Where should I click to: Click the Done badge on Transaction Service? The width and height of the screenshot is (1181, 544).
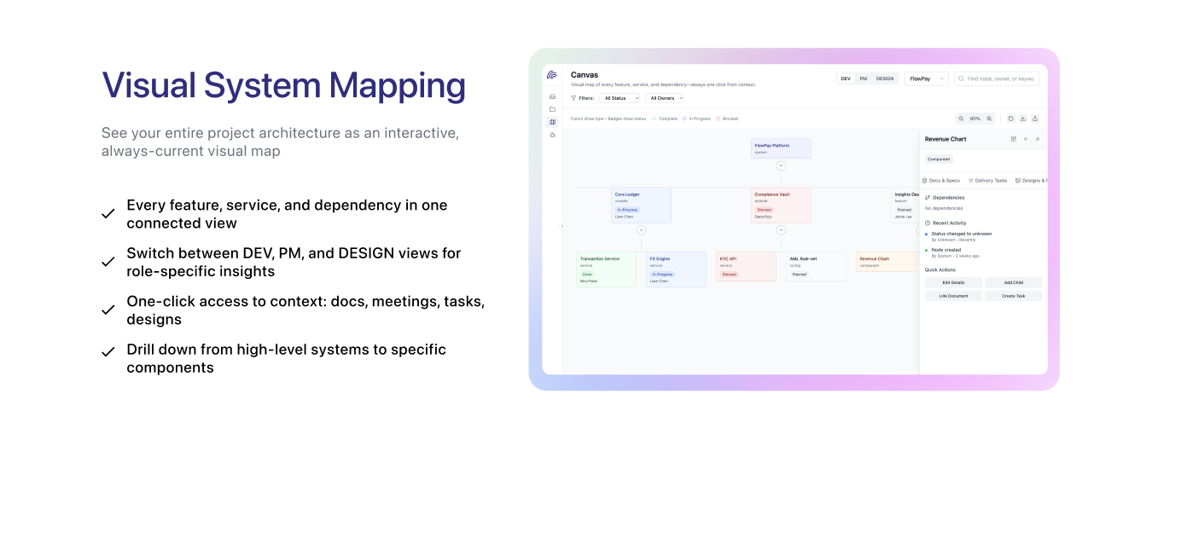pos(587,274)
